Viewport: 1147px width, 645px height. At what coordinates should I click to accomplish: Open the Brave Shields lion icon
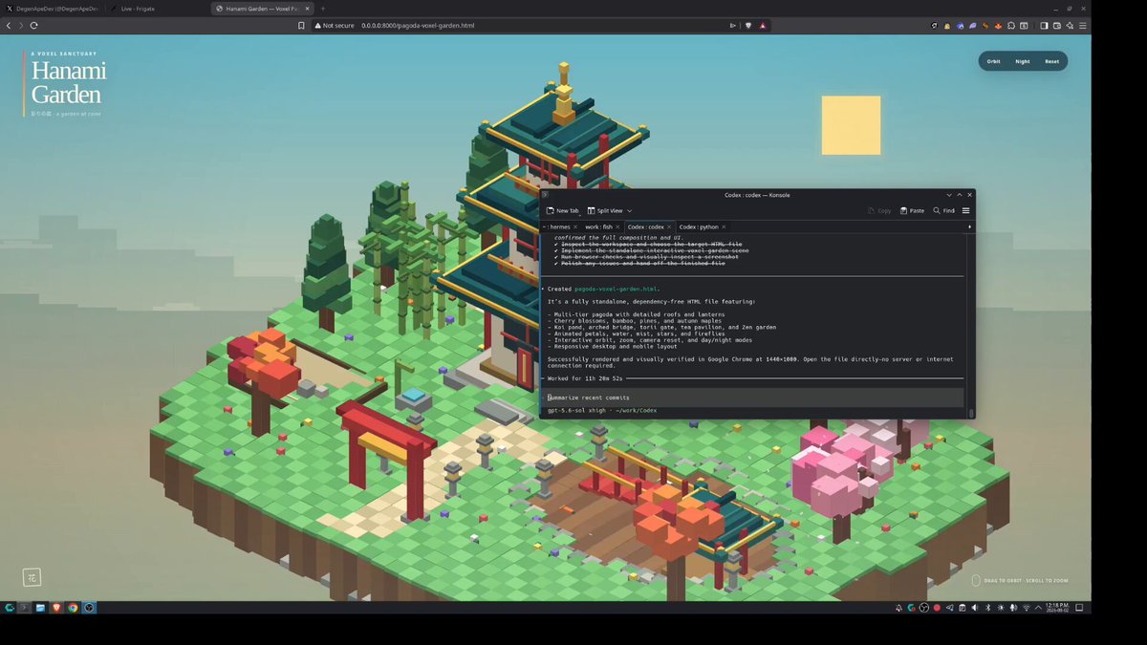click(x=748, y=25)
